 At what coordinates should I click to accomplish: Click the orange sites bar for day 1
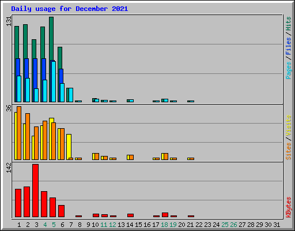point(19,133)
